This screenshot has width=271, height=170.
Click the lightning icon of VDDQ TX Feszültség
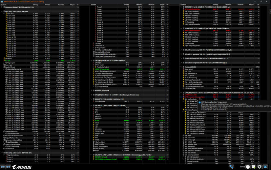point(94,69)
